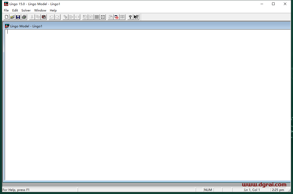The height and width of the screenshot is (194, 293).
Task: Open the Help menu
Action: 53,10
